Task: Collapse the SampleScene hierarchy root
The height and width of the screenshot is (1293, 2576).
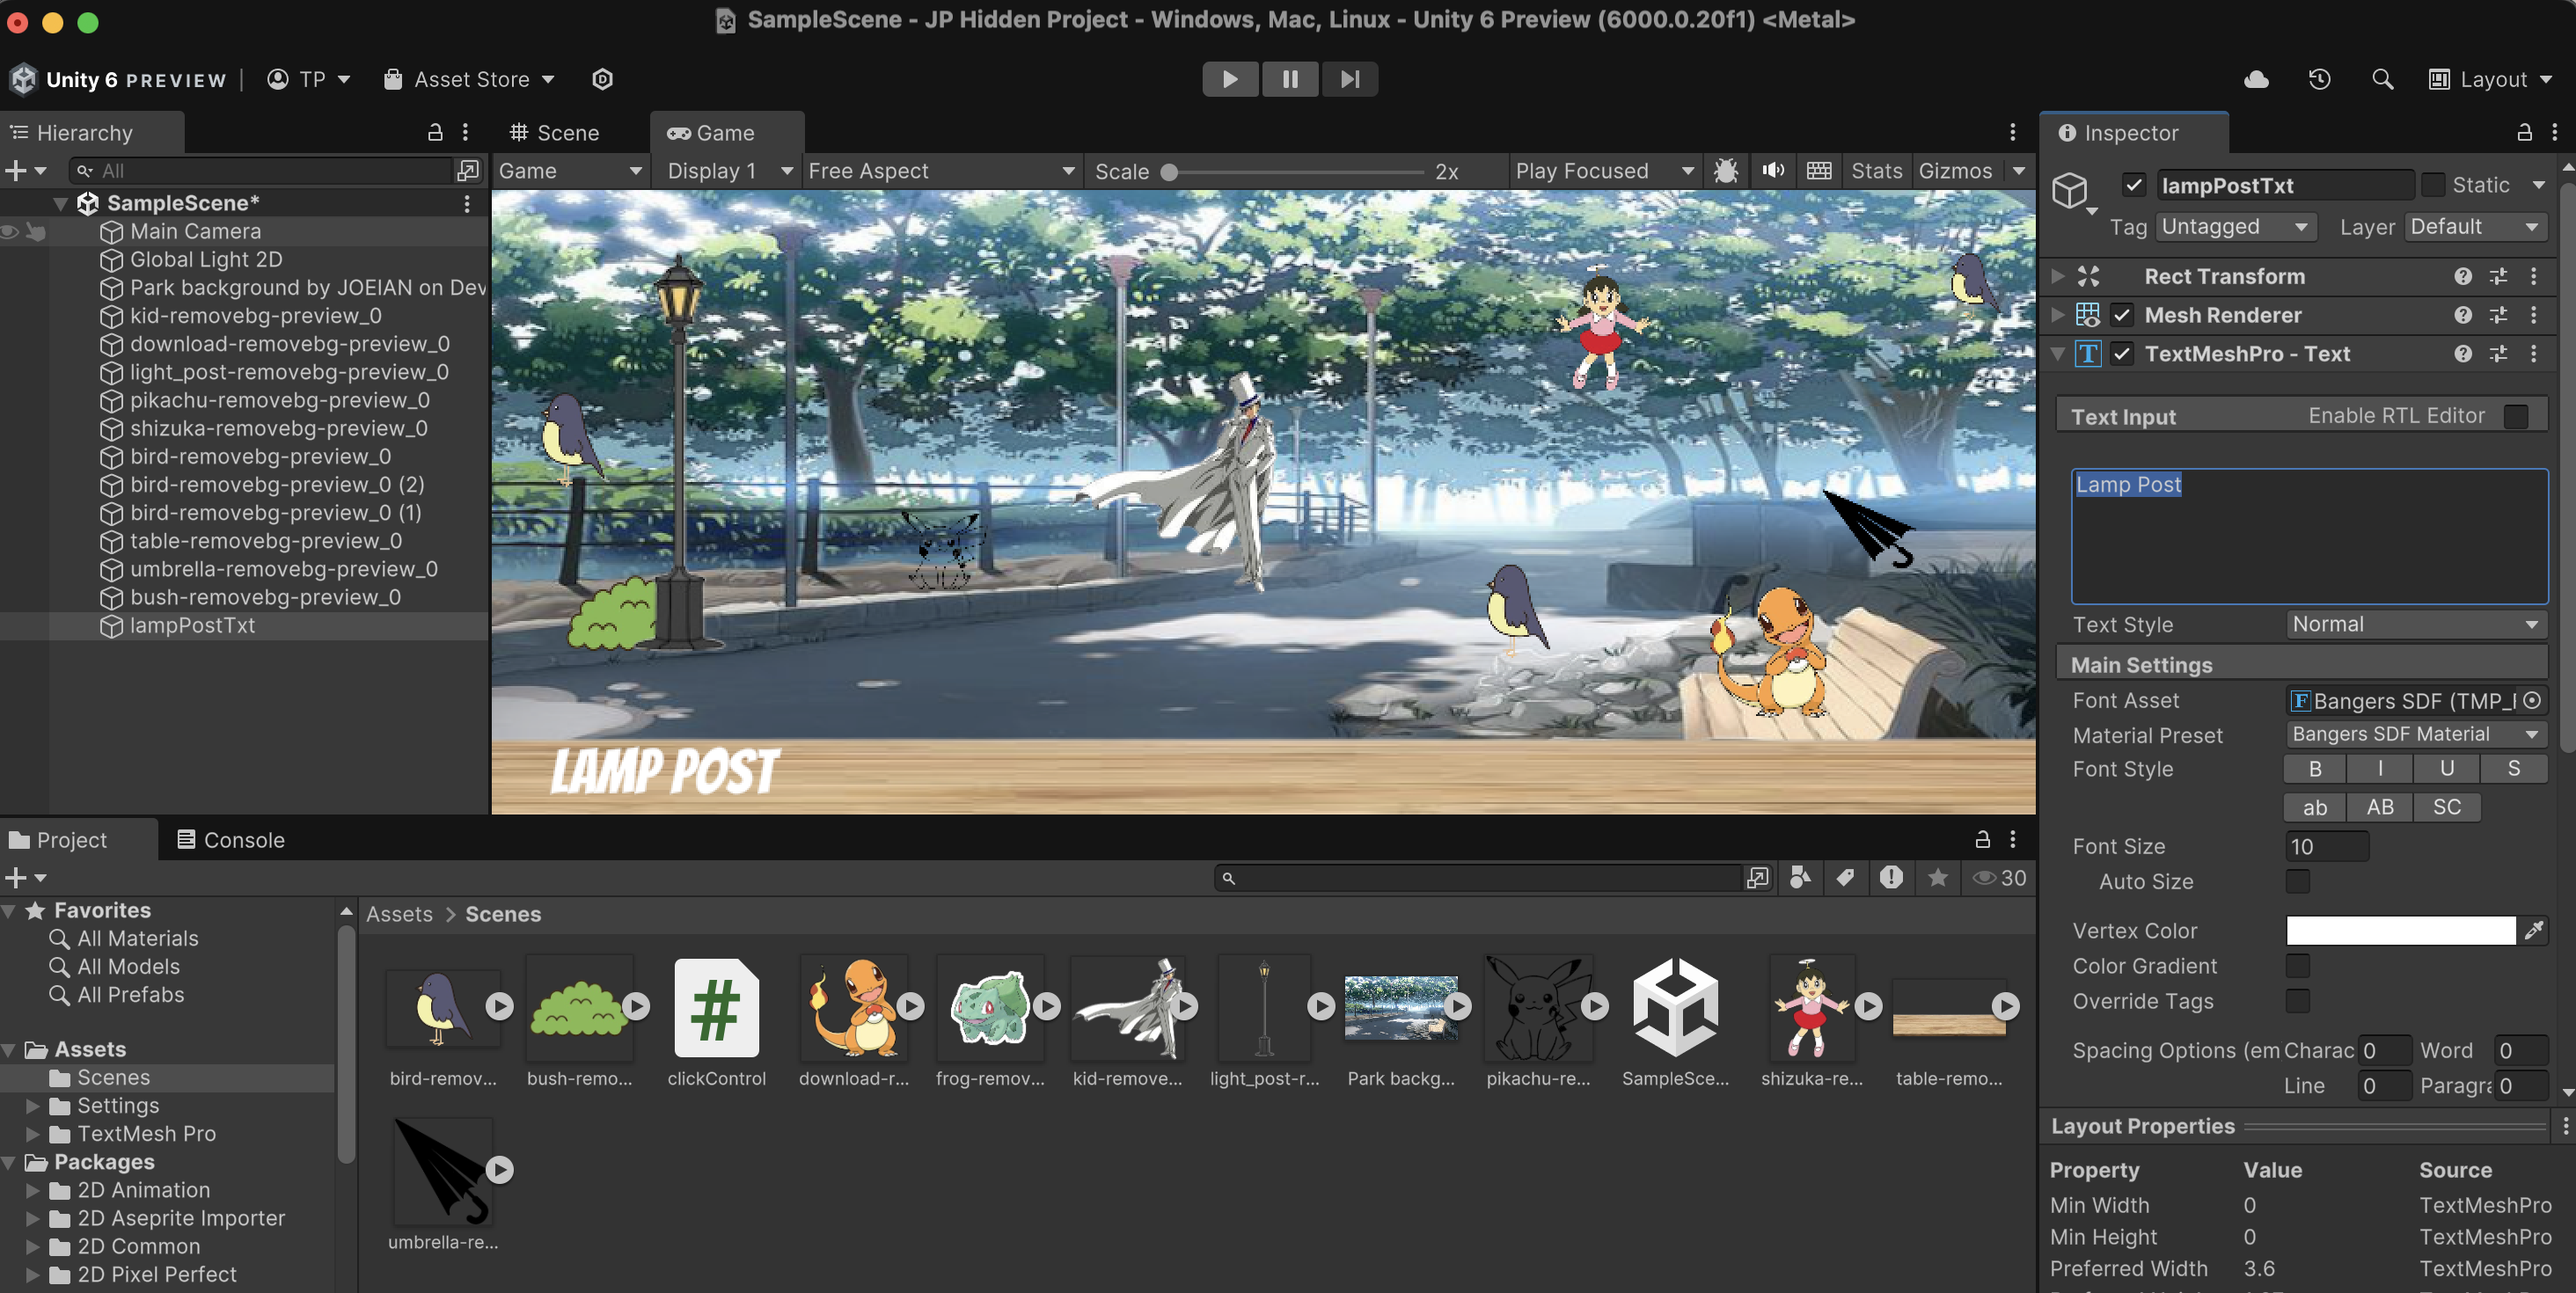Action: (x=60, y=203)
